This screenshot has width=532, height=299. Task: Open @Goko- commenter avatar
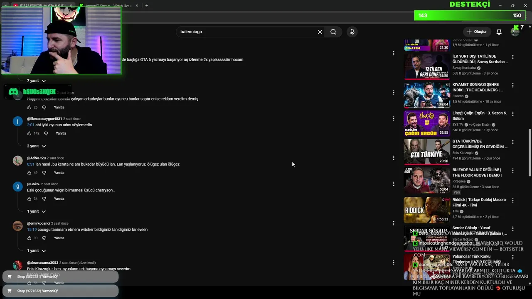(17, 186)
